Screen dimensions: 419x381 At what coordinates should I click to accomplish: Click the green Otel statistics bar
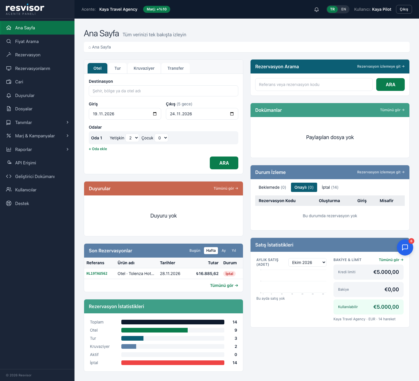[155, 330]
